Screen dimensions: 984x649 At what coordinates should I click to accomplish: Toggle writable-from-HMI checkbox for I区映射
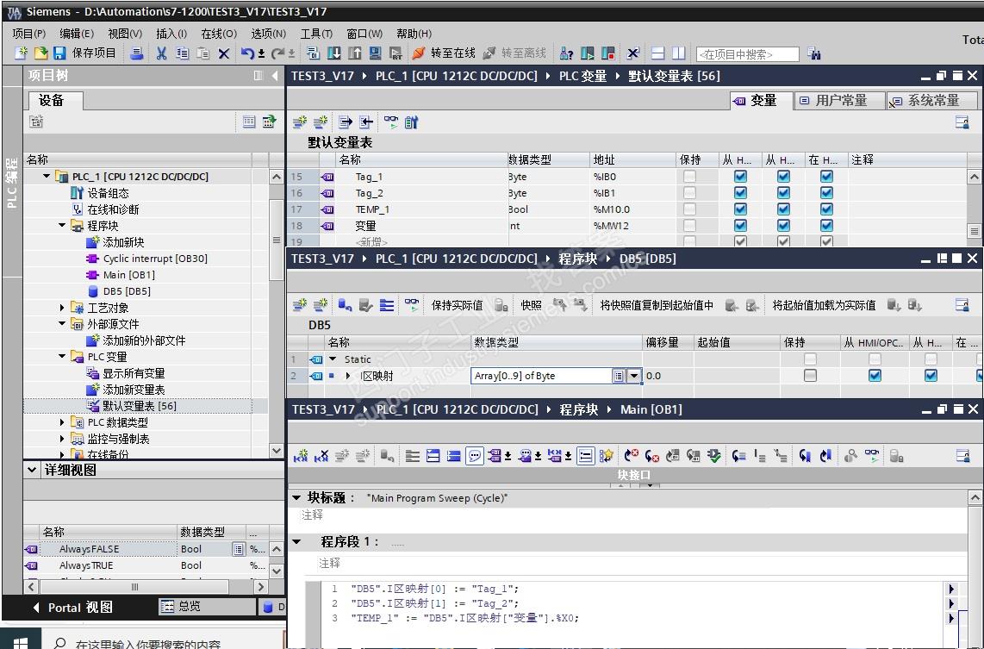coord(931,375)
